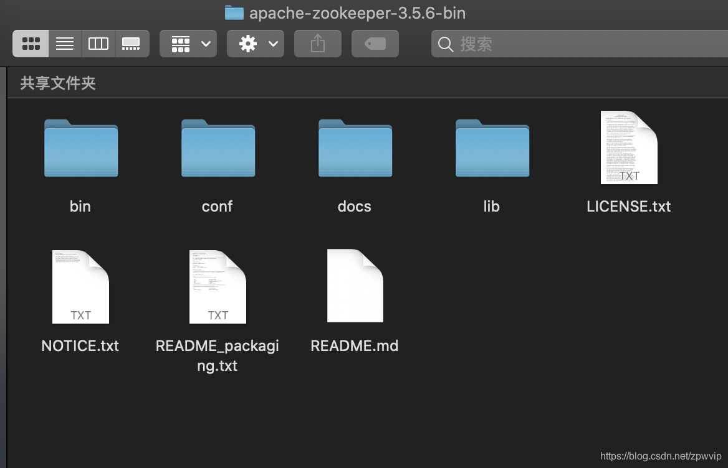This screenshot has width=728, height=468.
Task: Click the search magnifier icon
Action: pyautogui.click(x=445, y=44)
